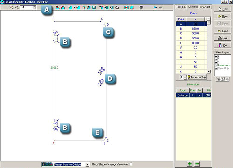Click the trash can delete icon
The image size is (233, 168).
(x=141, y=7)
